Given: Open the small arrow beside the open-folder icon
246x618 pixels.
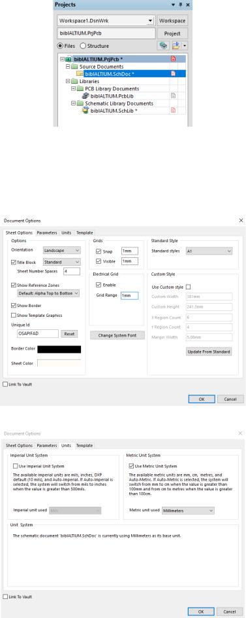Looking at the screenshot, I should click(185, 46).
